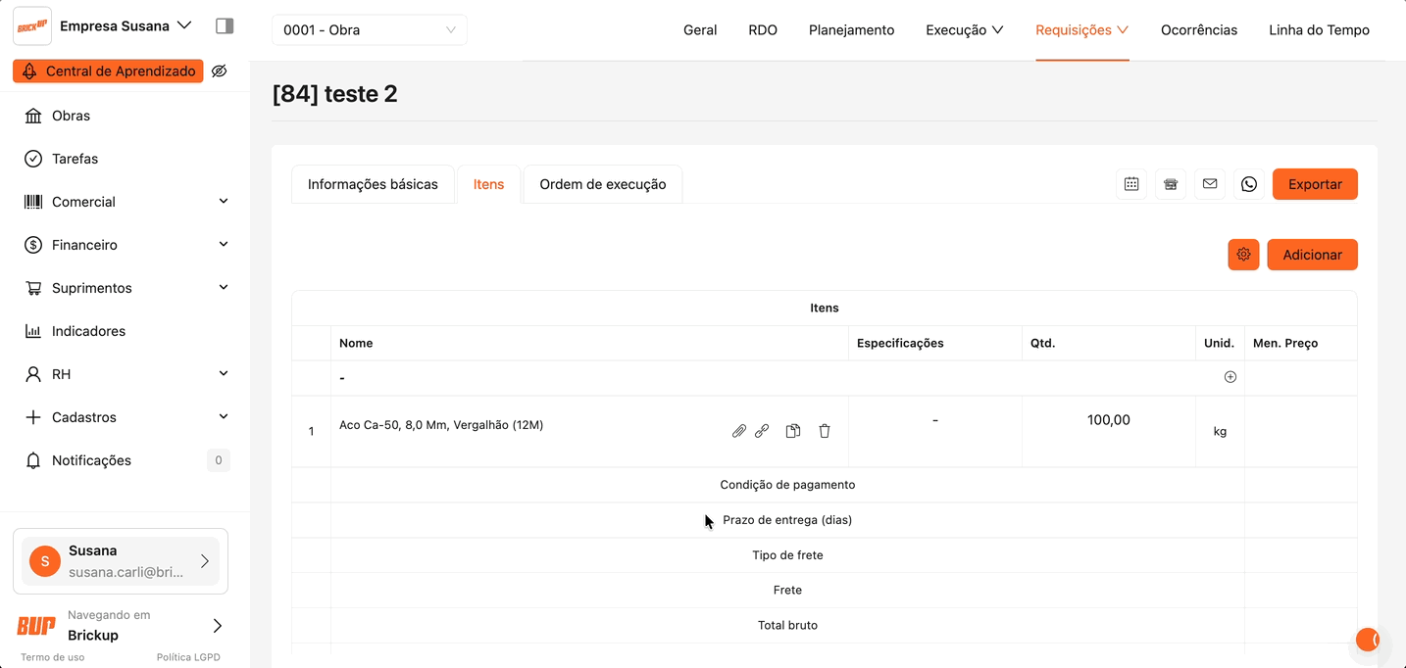The height and width of the screenshot is (668, 1406).
Task: Click the plus circle icon in group row
Action: (x=1230, y=377)
